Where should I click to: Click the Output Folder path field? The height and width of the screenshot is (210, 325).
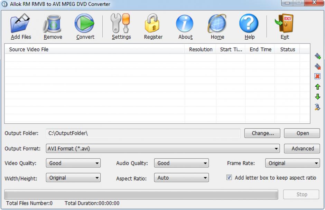[143, 133]
